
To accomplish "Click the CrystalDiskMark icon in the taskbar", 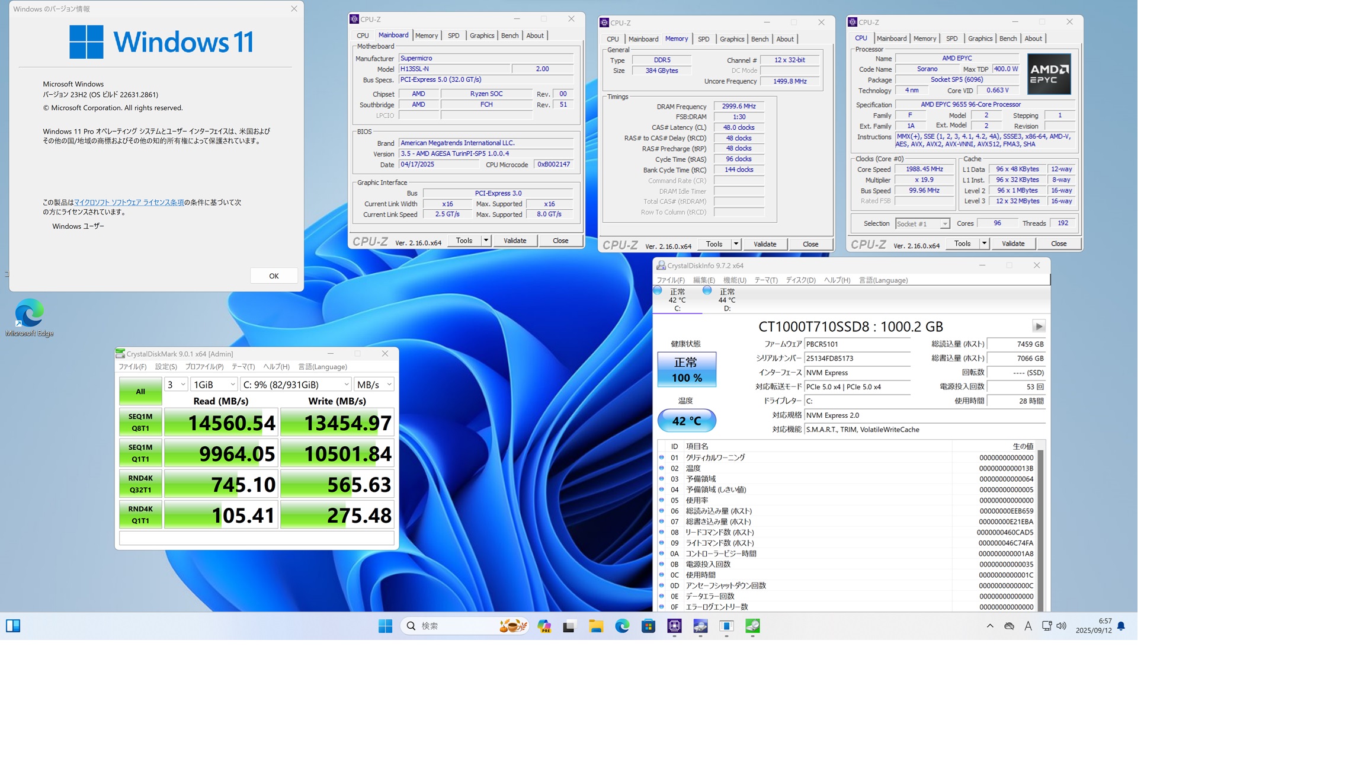I will pyautogui.click(x=752, y=626).
